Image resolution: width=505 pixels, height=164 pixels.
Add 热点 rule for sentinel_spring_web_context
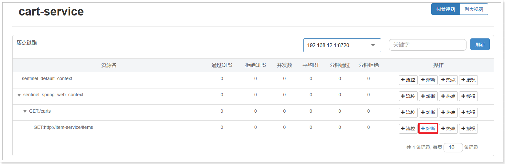(x=448, y=96)
